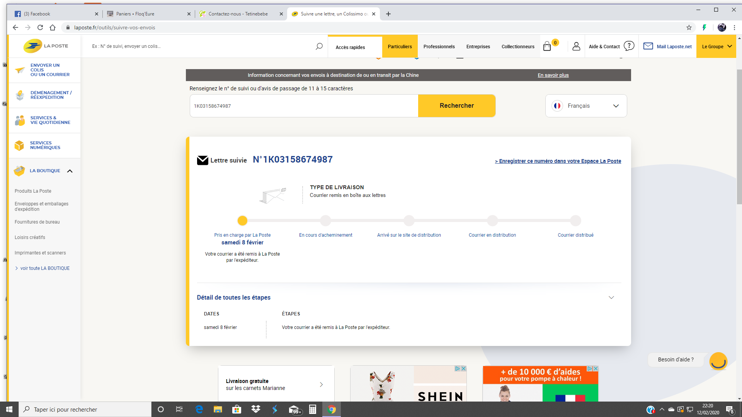The image size is (742, 417).
Task: Click the Aide & Contact question mark icon
Action: pos(629,46)
